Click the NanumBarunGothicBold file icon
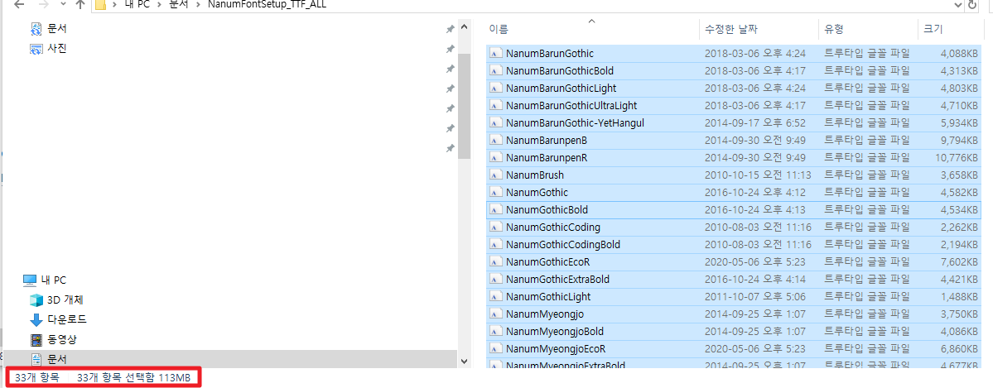 tap(497, 71)
